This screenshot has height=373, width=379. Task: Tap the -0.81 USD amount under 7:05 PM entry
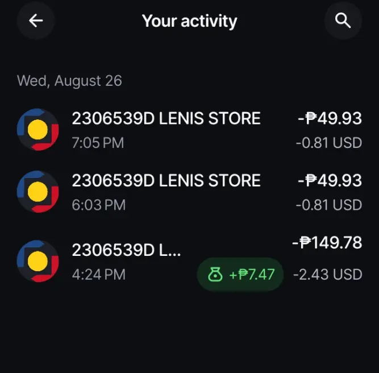click(329, 143)
